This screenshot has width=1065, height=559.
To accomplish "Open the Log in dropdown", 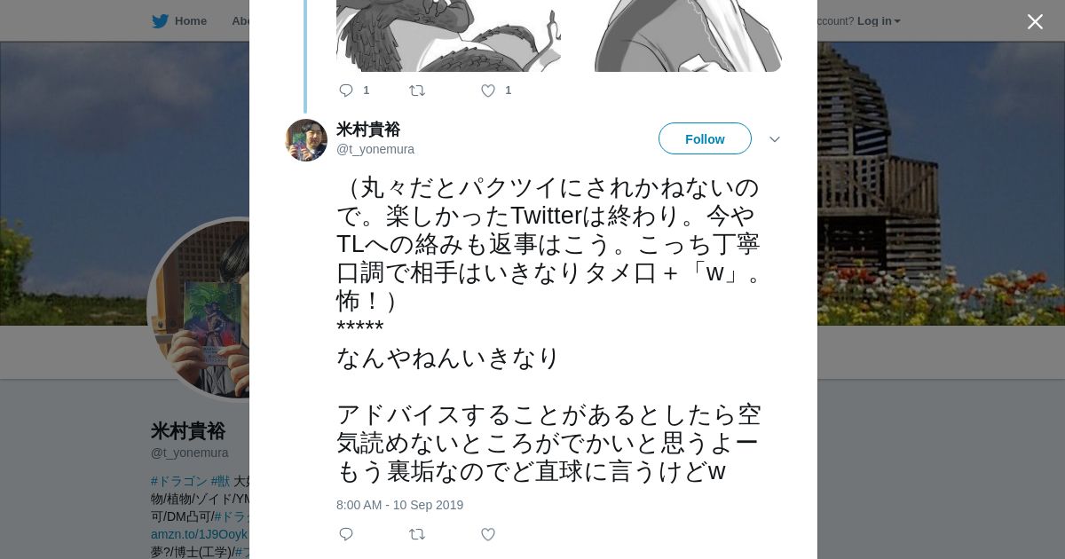I will click(879, 21).
